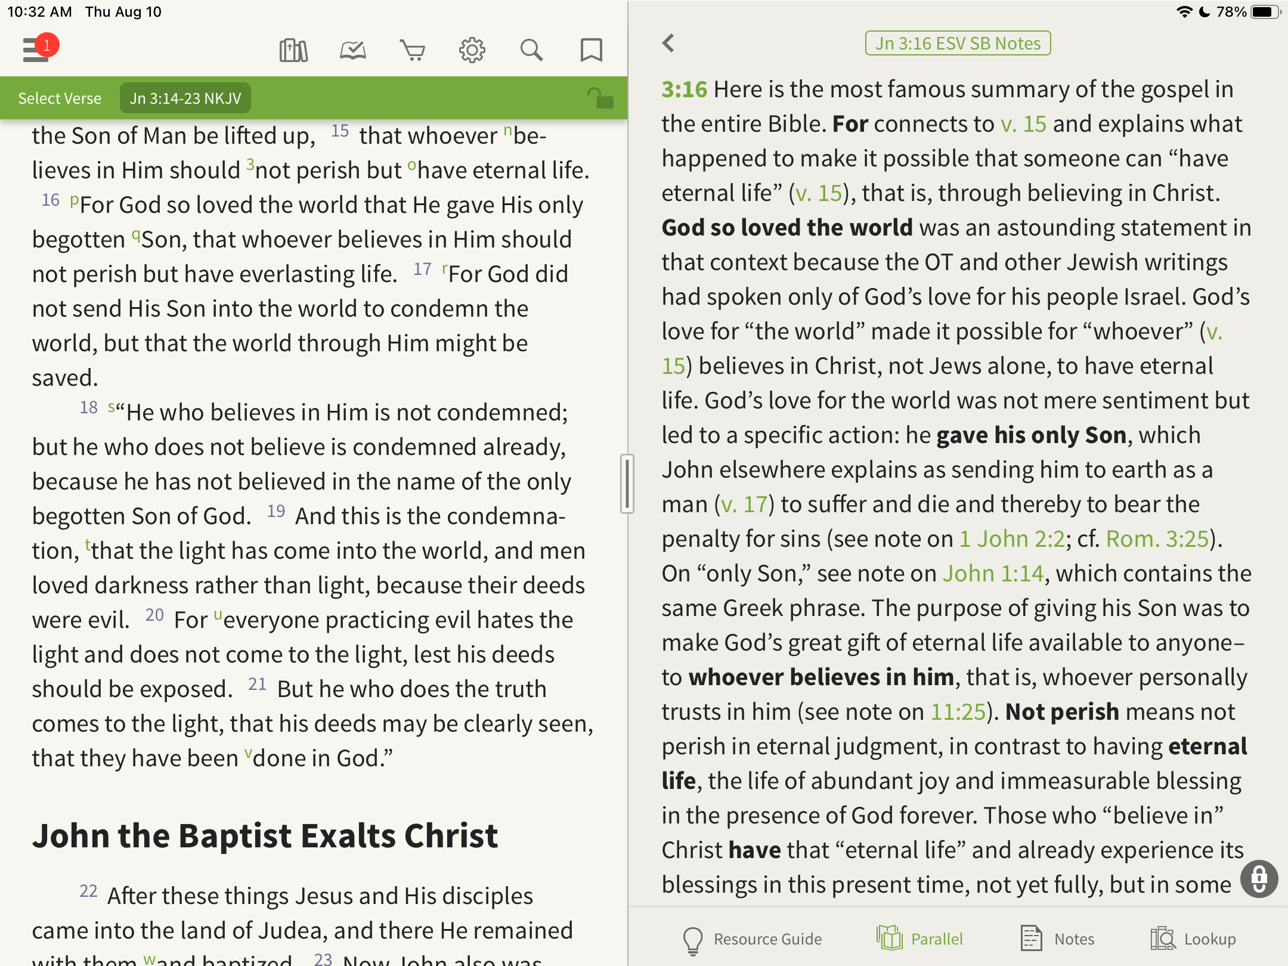Image resolution: width=1288 pixels, height=966 pixels.
Task: Open the John 1:14 reference link
Action: point(993,573)
